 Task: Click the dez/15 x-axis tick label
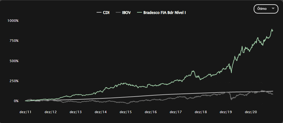pos(126,112)
